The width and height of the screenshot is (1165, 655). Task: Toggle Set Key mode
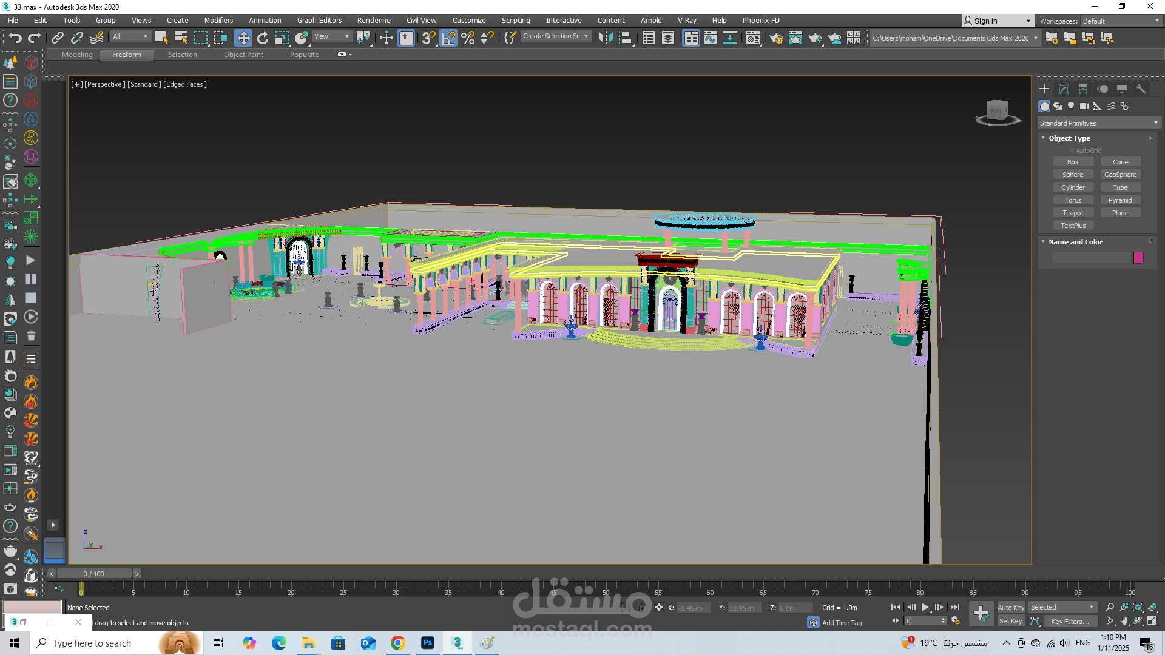click(x=1010, y=621)
